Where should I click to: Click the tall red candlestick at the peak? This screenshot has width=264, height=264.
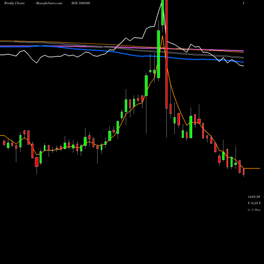pyautogui.click(x=166, y=54)
